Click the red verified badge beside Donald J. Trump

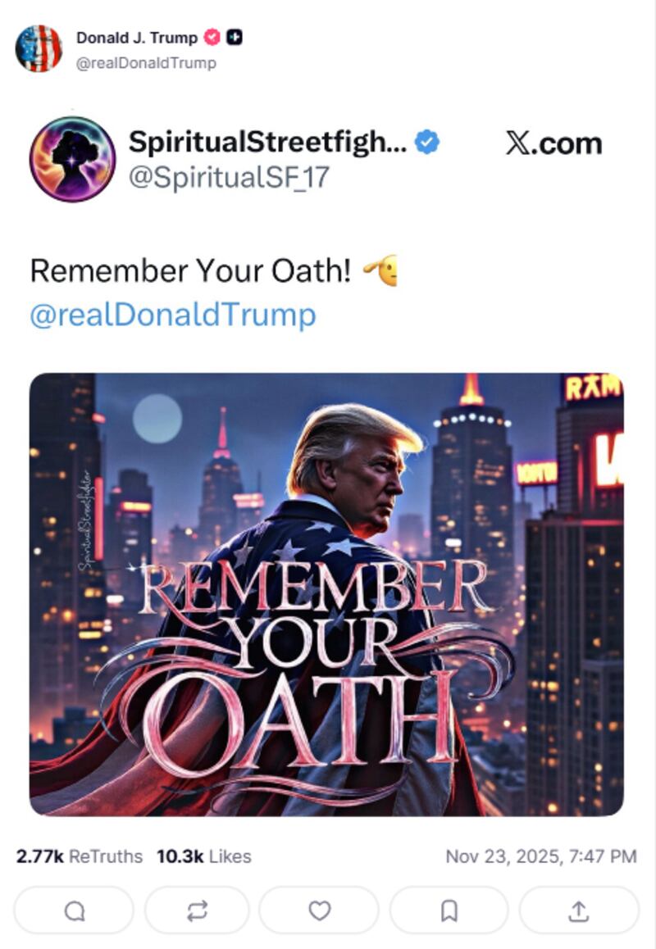213,36
